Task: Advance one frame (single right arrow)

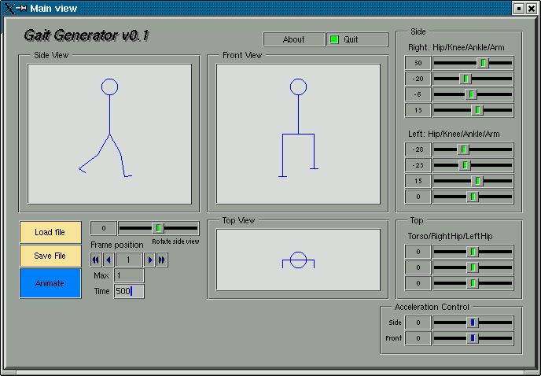Action: click(149, 260)
